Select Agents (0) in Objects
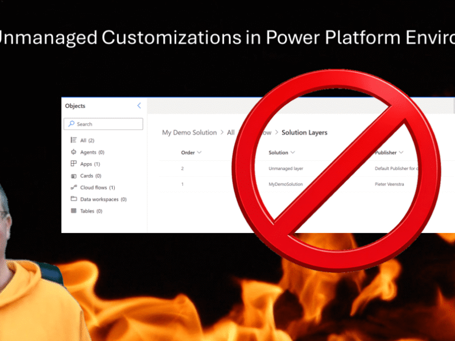455x341 pixels. [x=92, y=152]
